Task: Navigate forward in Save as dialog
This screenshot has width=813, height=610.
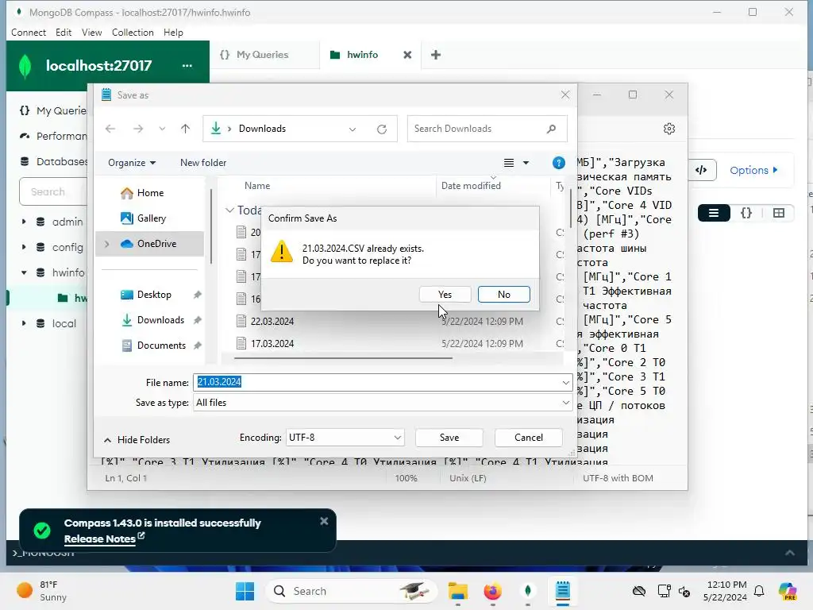Action: [138, 129]
